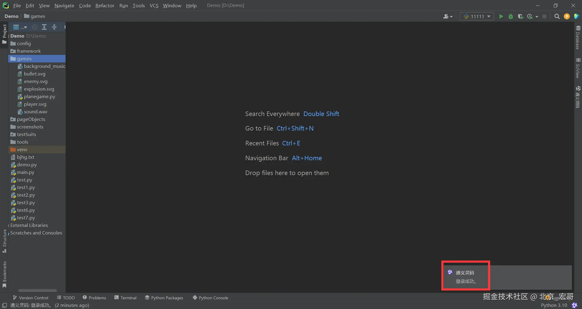582x309 pixels.
Task: Open the Python 3.10 interpreter selector
Action: (554, 305)
